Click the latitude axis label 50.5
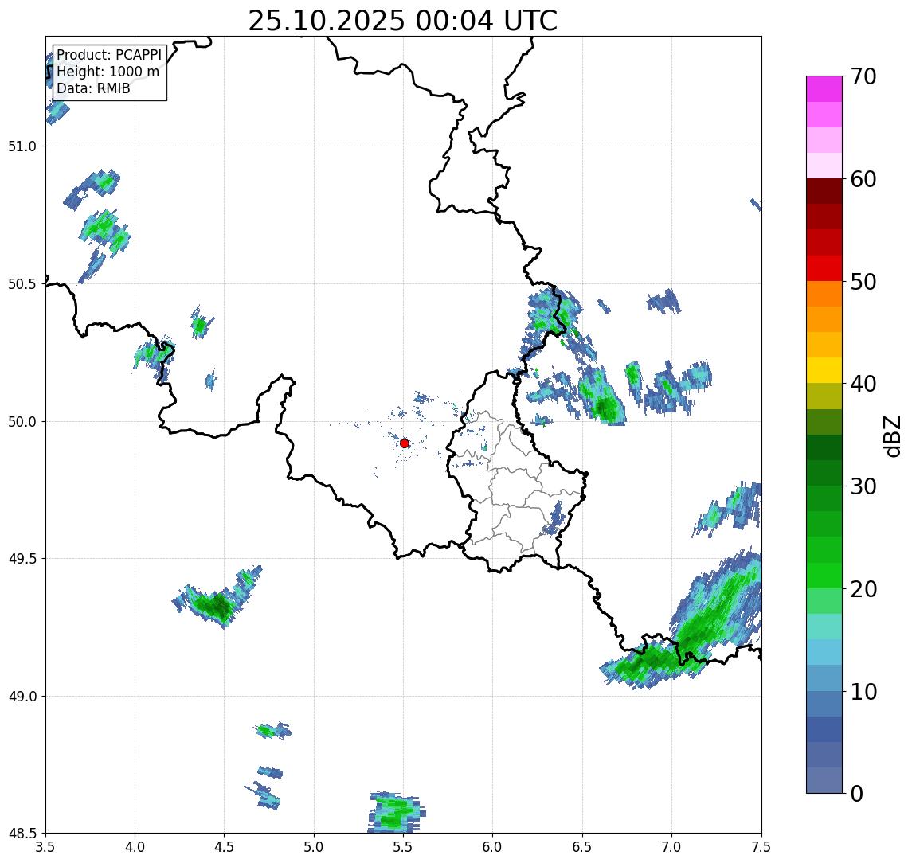Screen dimensions: 912x863 tap(22, 283)
